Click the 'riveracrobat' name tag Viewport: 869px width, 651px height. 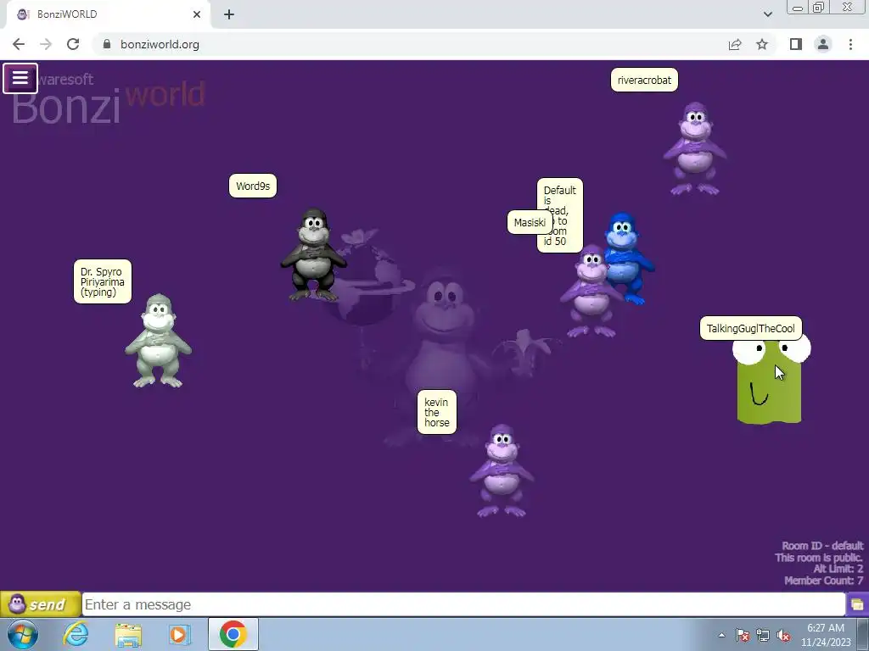pos(644,81)
